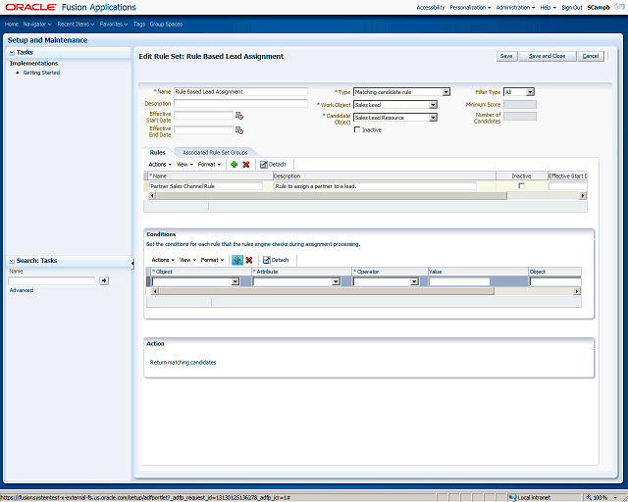Open the Rules table Format menu
The width and height of the screenshot is (628, 502).
pyautogui.click(x=209, y=165)
